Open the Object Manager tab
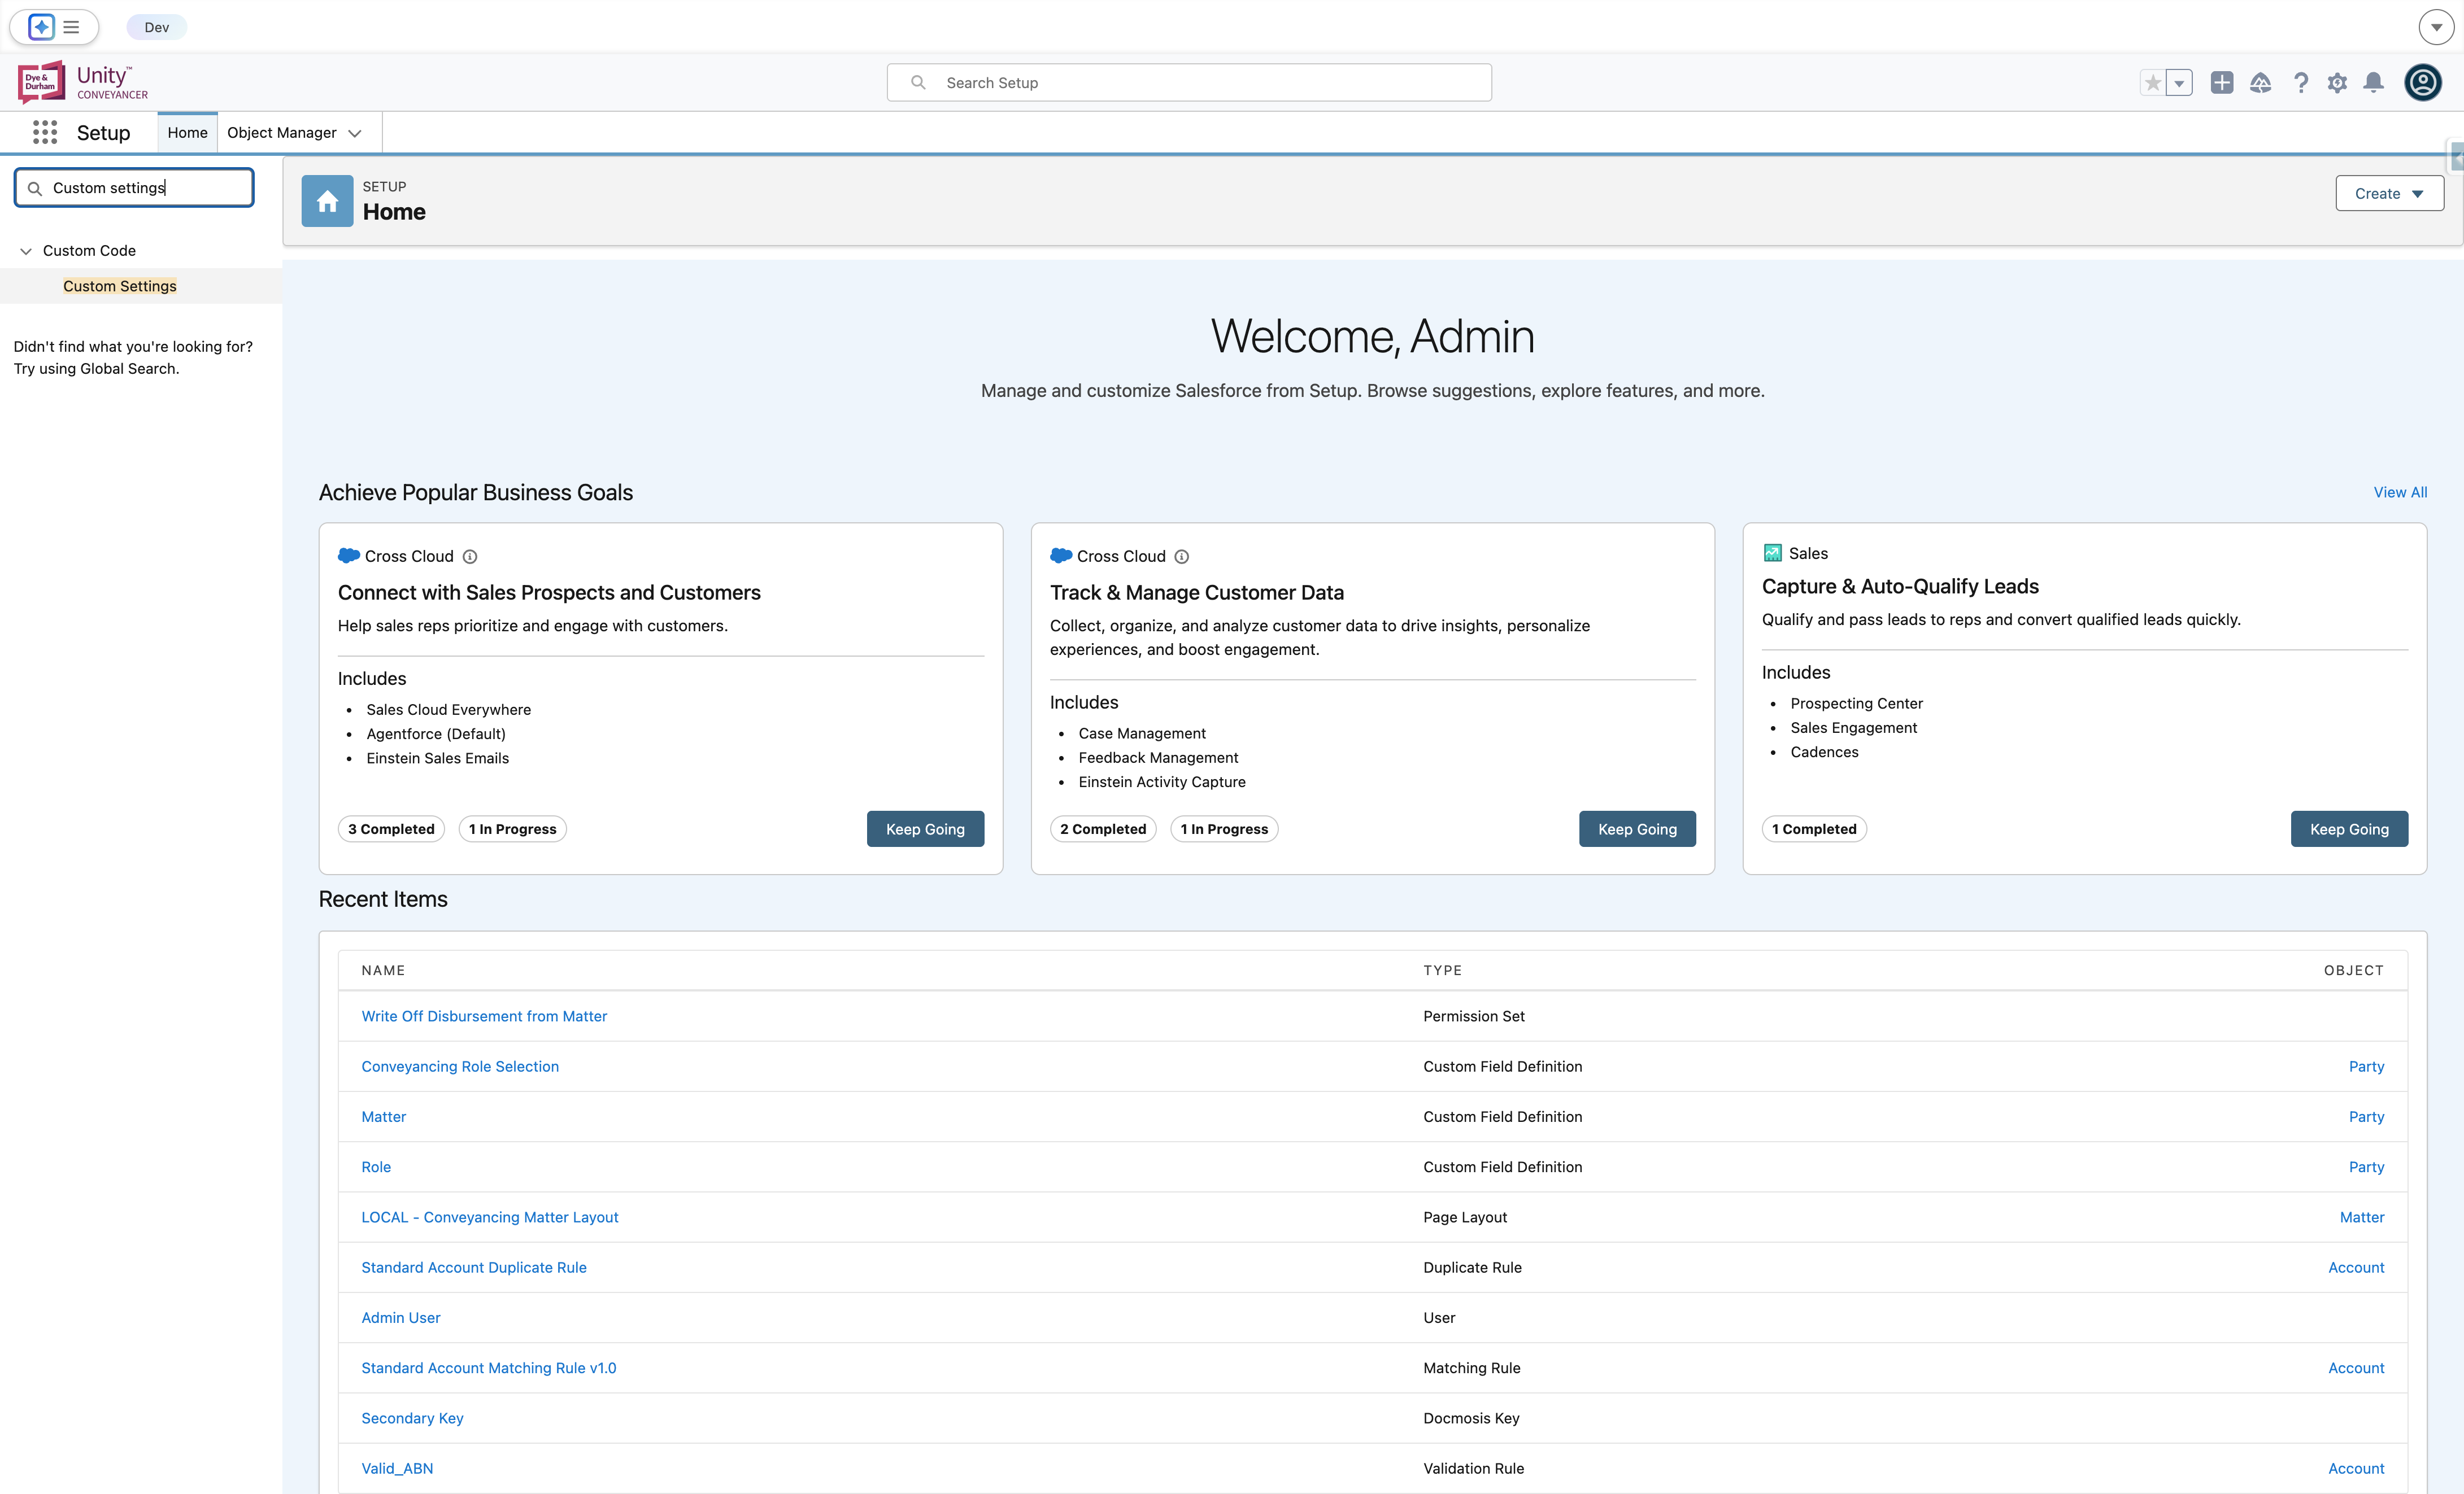Image resolution: width=2464 pixels, height=1494 pixels. [281, 132]
